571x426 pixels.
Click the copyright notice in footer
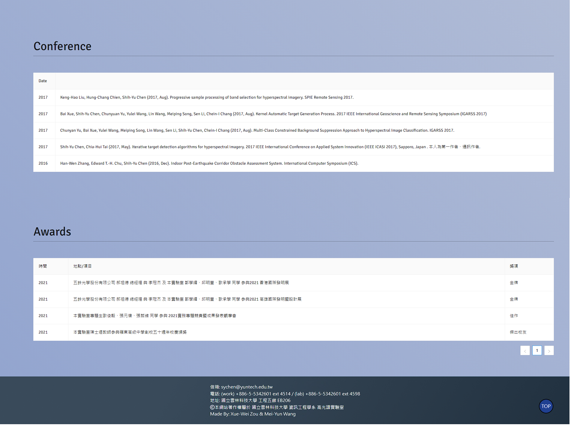(277, 407)
